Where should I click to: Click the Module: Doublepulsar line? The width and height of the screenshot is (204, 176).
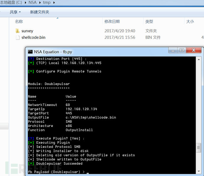[x=49, y=84]
